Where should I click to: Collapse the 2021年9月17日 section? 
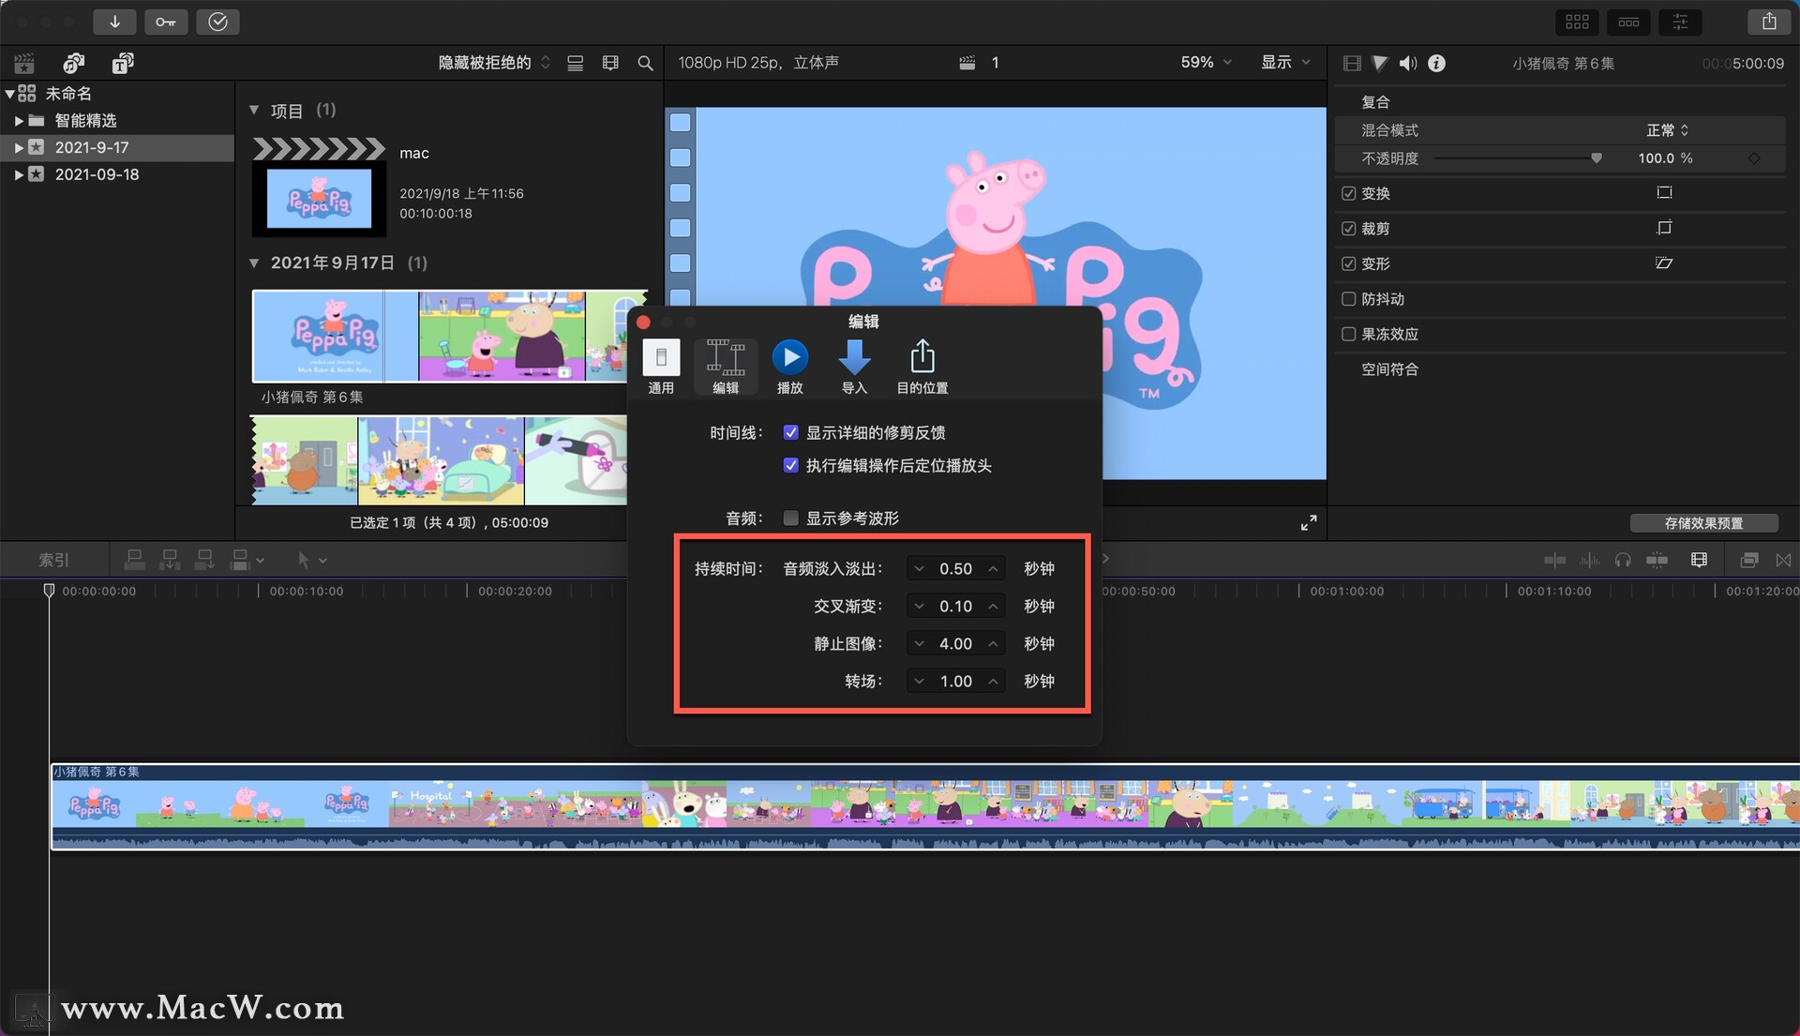coord(254,263)
